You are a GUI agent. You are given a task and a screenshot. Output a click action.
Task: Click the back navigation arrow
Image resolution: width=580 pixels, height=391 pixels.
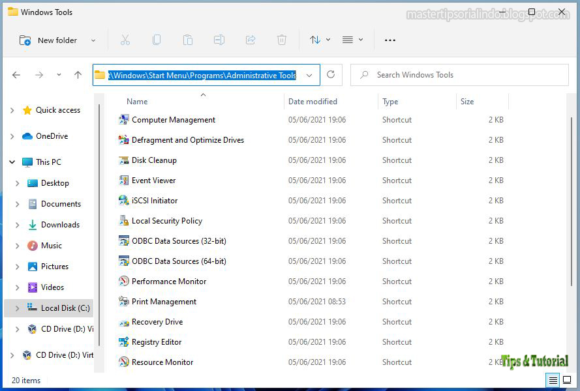[16, 75]
